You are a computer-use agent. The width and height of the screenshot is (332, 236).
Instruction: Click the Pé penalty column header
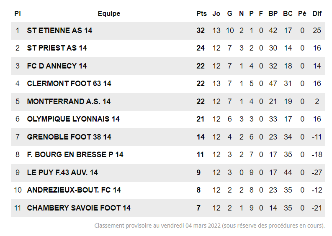click(x=302, y=13)
